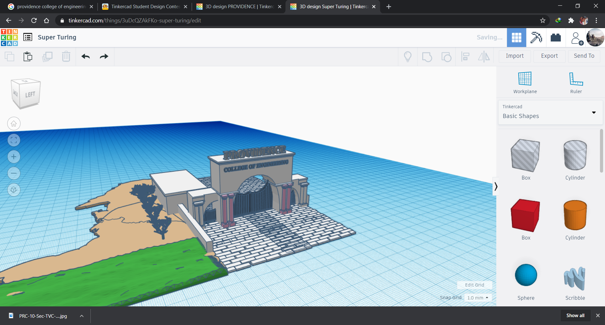Click the Edit Grid button
This screenshot has height=325, width=605.
(x=475, y=285)
